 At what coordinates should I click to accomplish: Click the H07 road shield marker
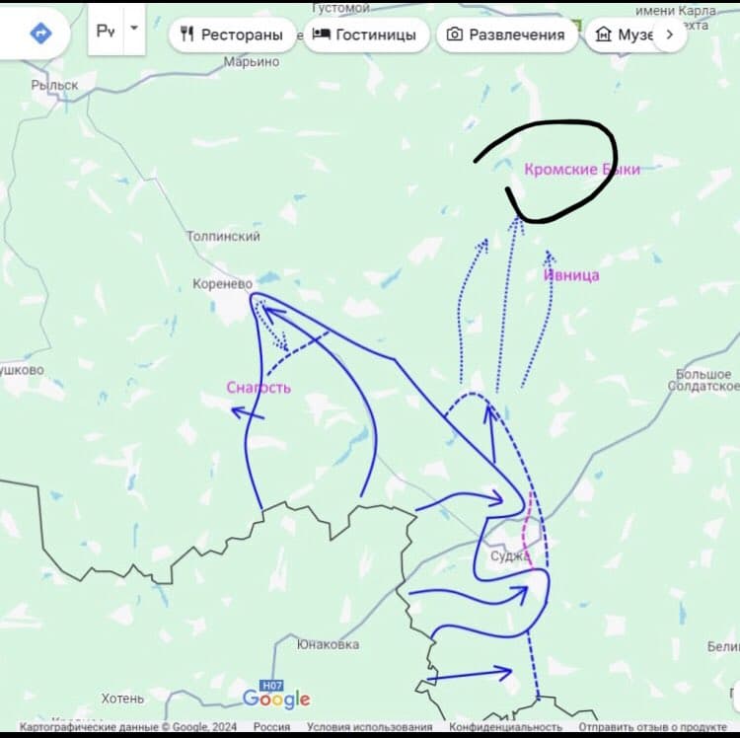(x=270, y=685)
